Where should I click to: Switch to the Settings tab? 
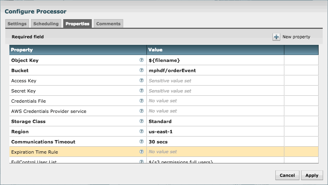17,24
